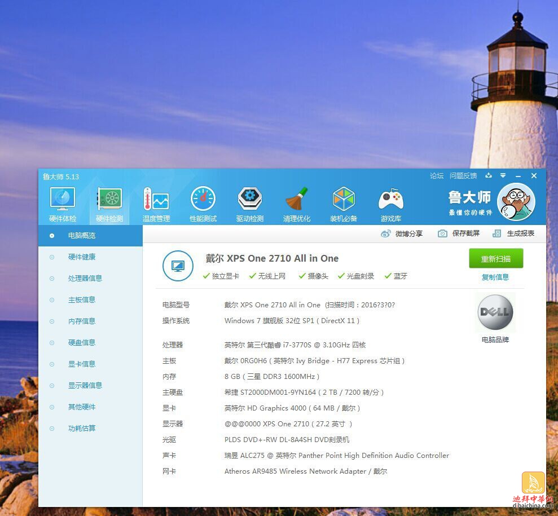Viewport: 558px width, 516px height.
Task: Launch 性能测试 performance test
Action: pos(203,205)
